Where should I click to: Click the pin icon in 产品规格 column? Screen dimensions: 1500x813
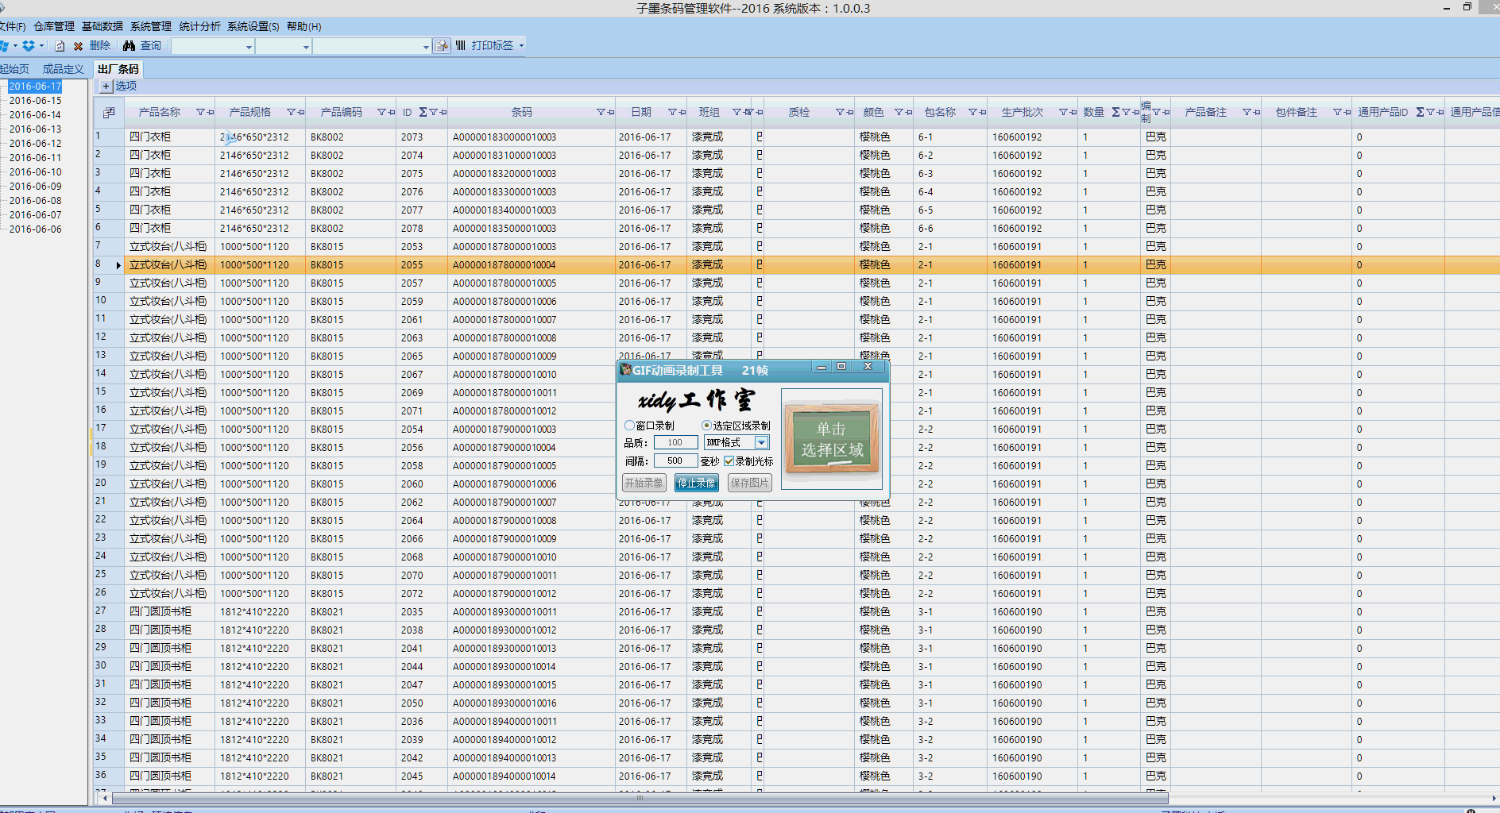(301, 113)
